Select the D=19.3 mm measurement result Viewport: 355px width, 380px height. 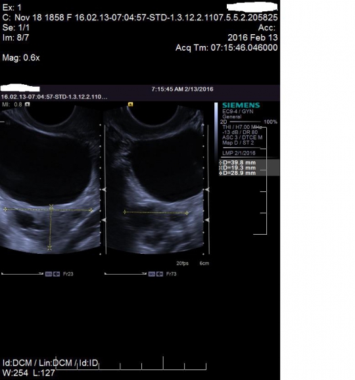coord(237,168)
